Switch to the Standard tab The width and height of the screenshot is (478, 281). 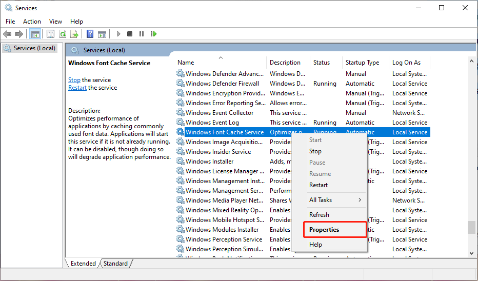point(115,264)
